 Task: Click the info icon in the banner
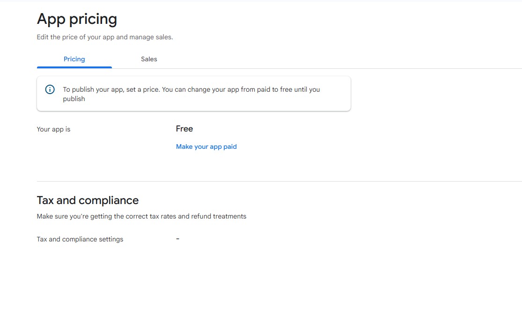click(x=50, y=89)
